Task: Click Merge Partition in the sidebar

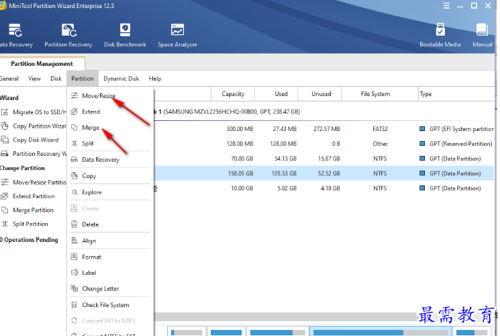Action: [28, 210]
